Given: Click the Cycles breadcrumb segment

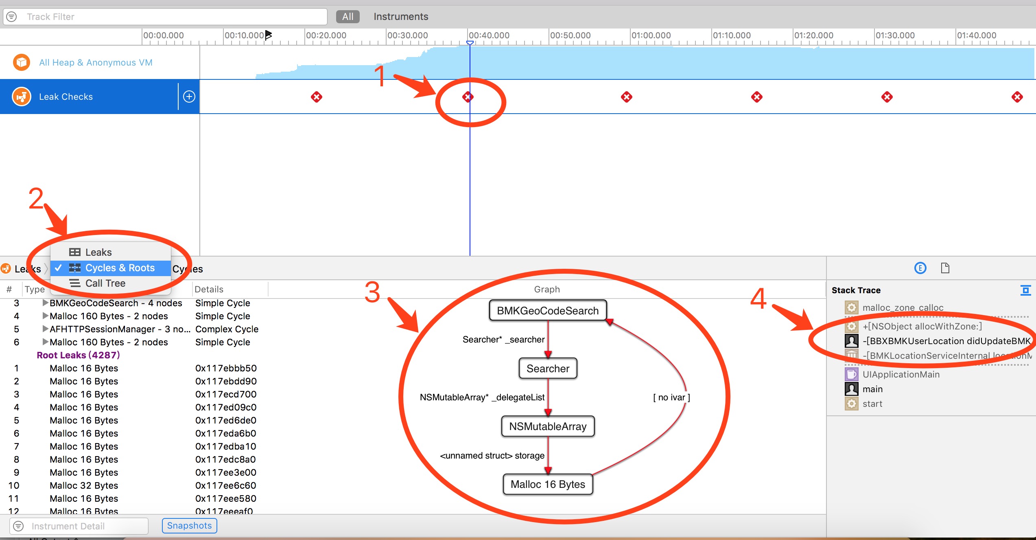Looking at the screenshot, I should 188,269.
